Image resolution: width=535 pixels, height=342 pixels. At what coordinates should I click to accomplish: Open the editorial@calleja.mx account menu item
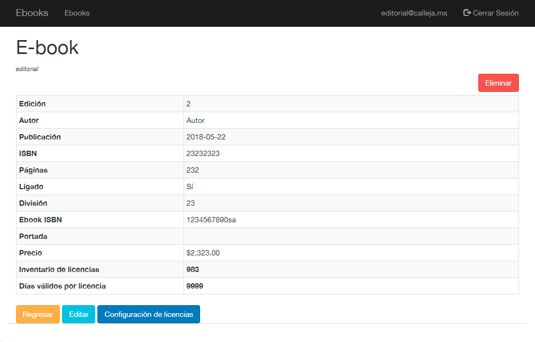pyautogui.click(x=414, y=13)
